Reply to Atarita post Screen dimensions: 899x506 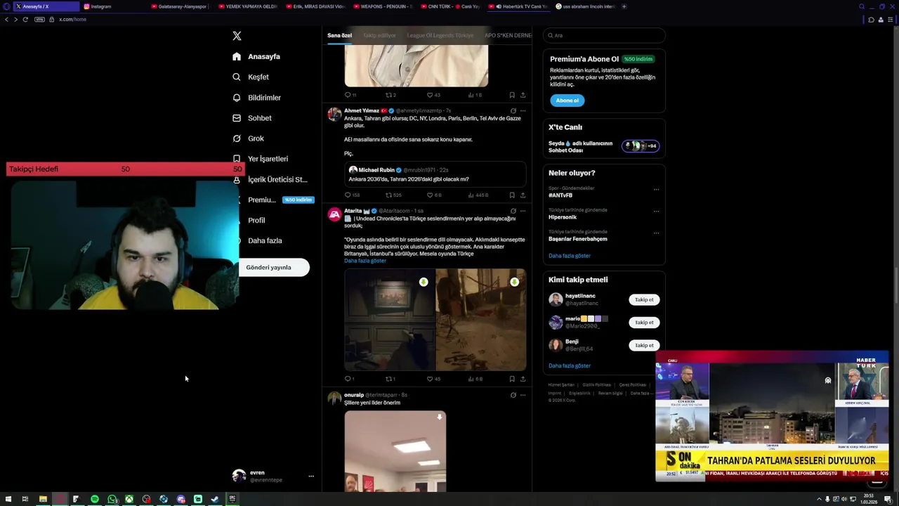tap(348, 379)
